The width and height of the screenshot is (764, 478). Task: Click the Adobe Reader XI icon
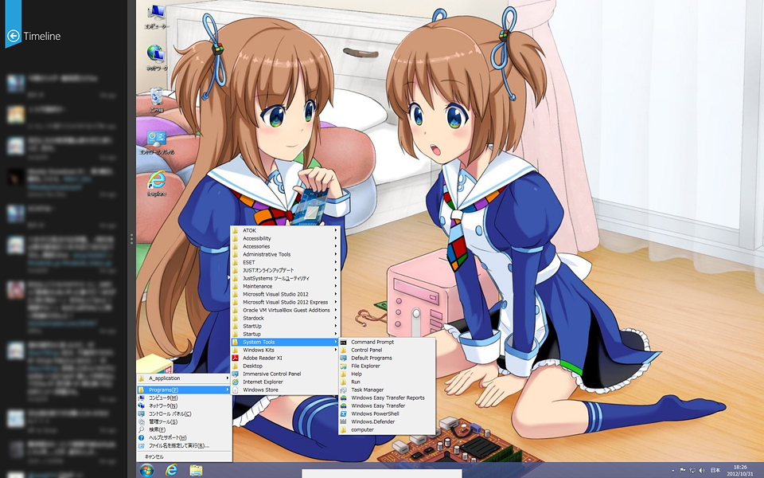tap(236, 358)
